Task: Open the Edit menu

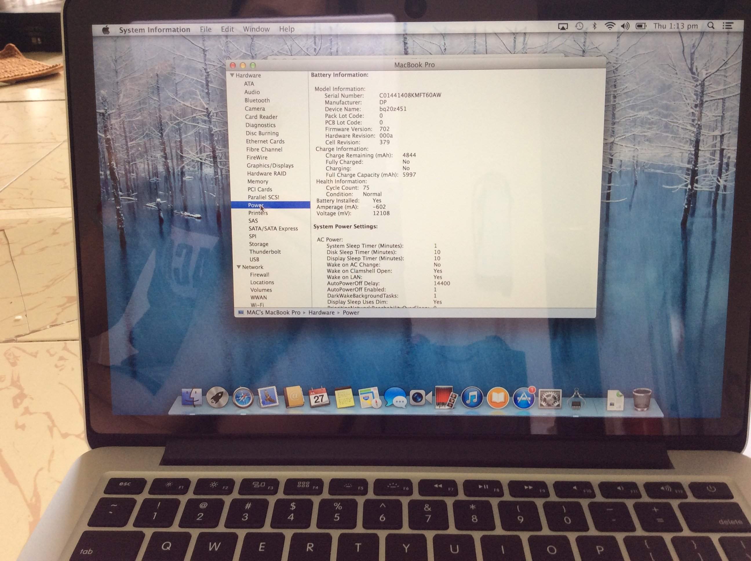Action: [x=227, y=29]
